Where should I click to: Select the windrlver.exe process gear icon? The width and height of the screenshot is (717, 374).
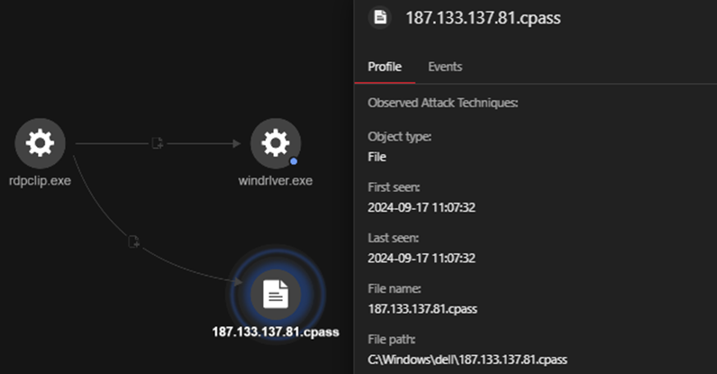275,143
